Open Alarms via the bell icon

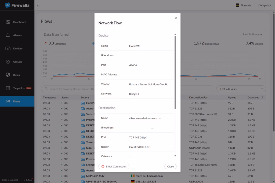tap(8, 35)
